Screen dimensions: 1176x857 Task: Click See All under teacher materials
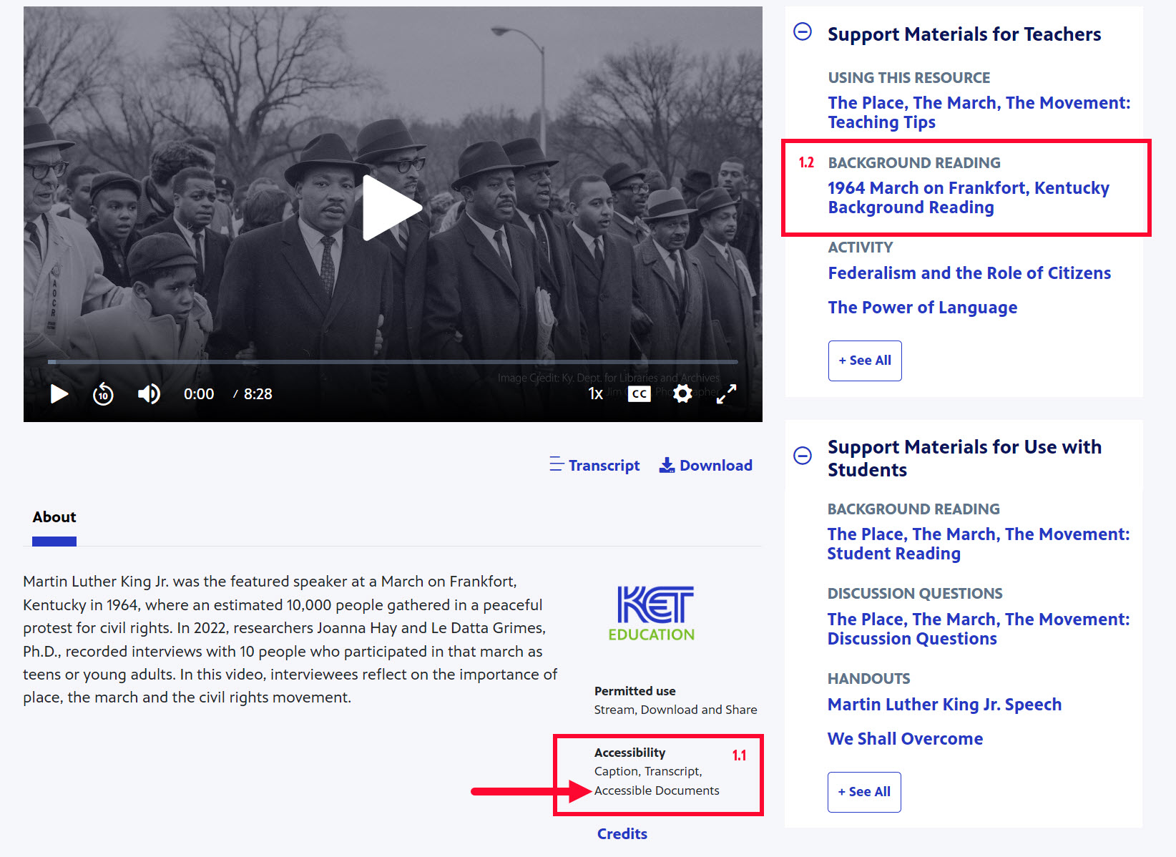[x=865, y=361]
